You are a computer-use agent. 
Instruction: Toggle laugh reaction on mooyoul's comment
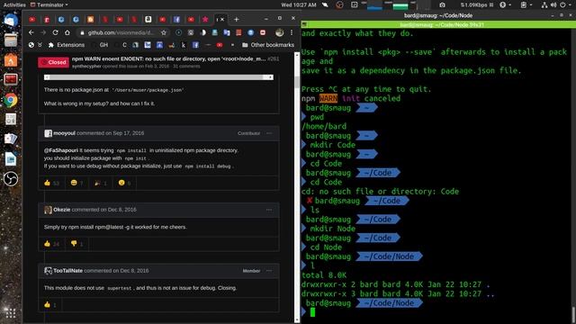tap(76, 183)
